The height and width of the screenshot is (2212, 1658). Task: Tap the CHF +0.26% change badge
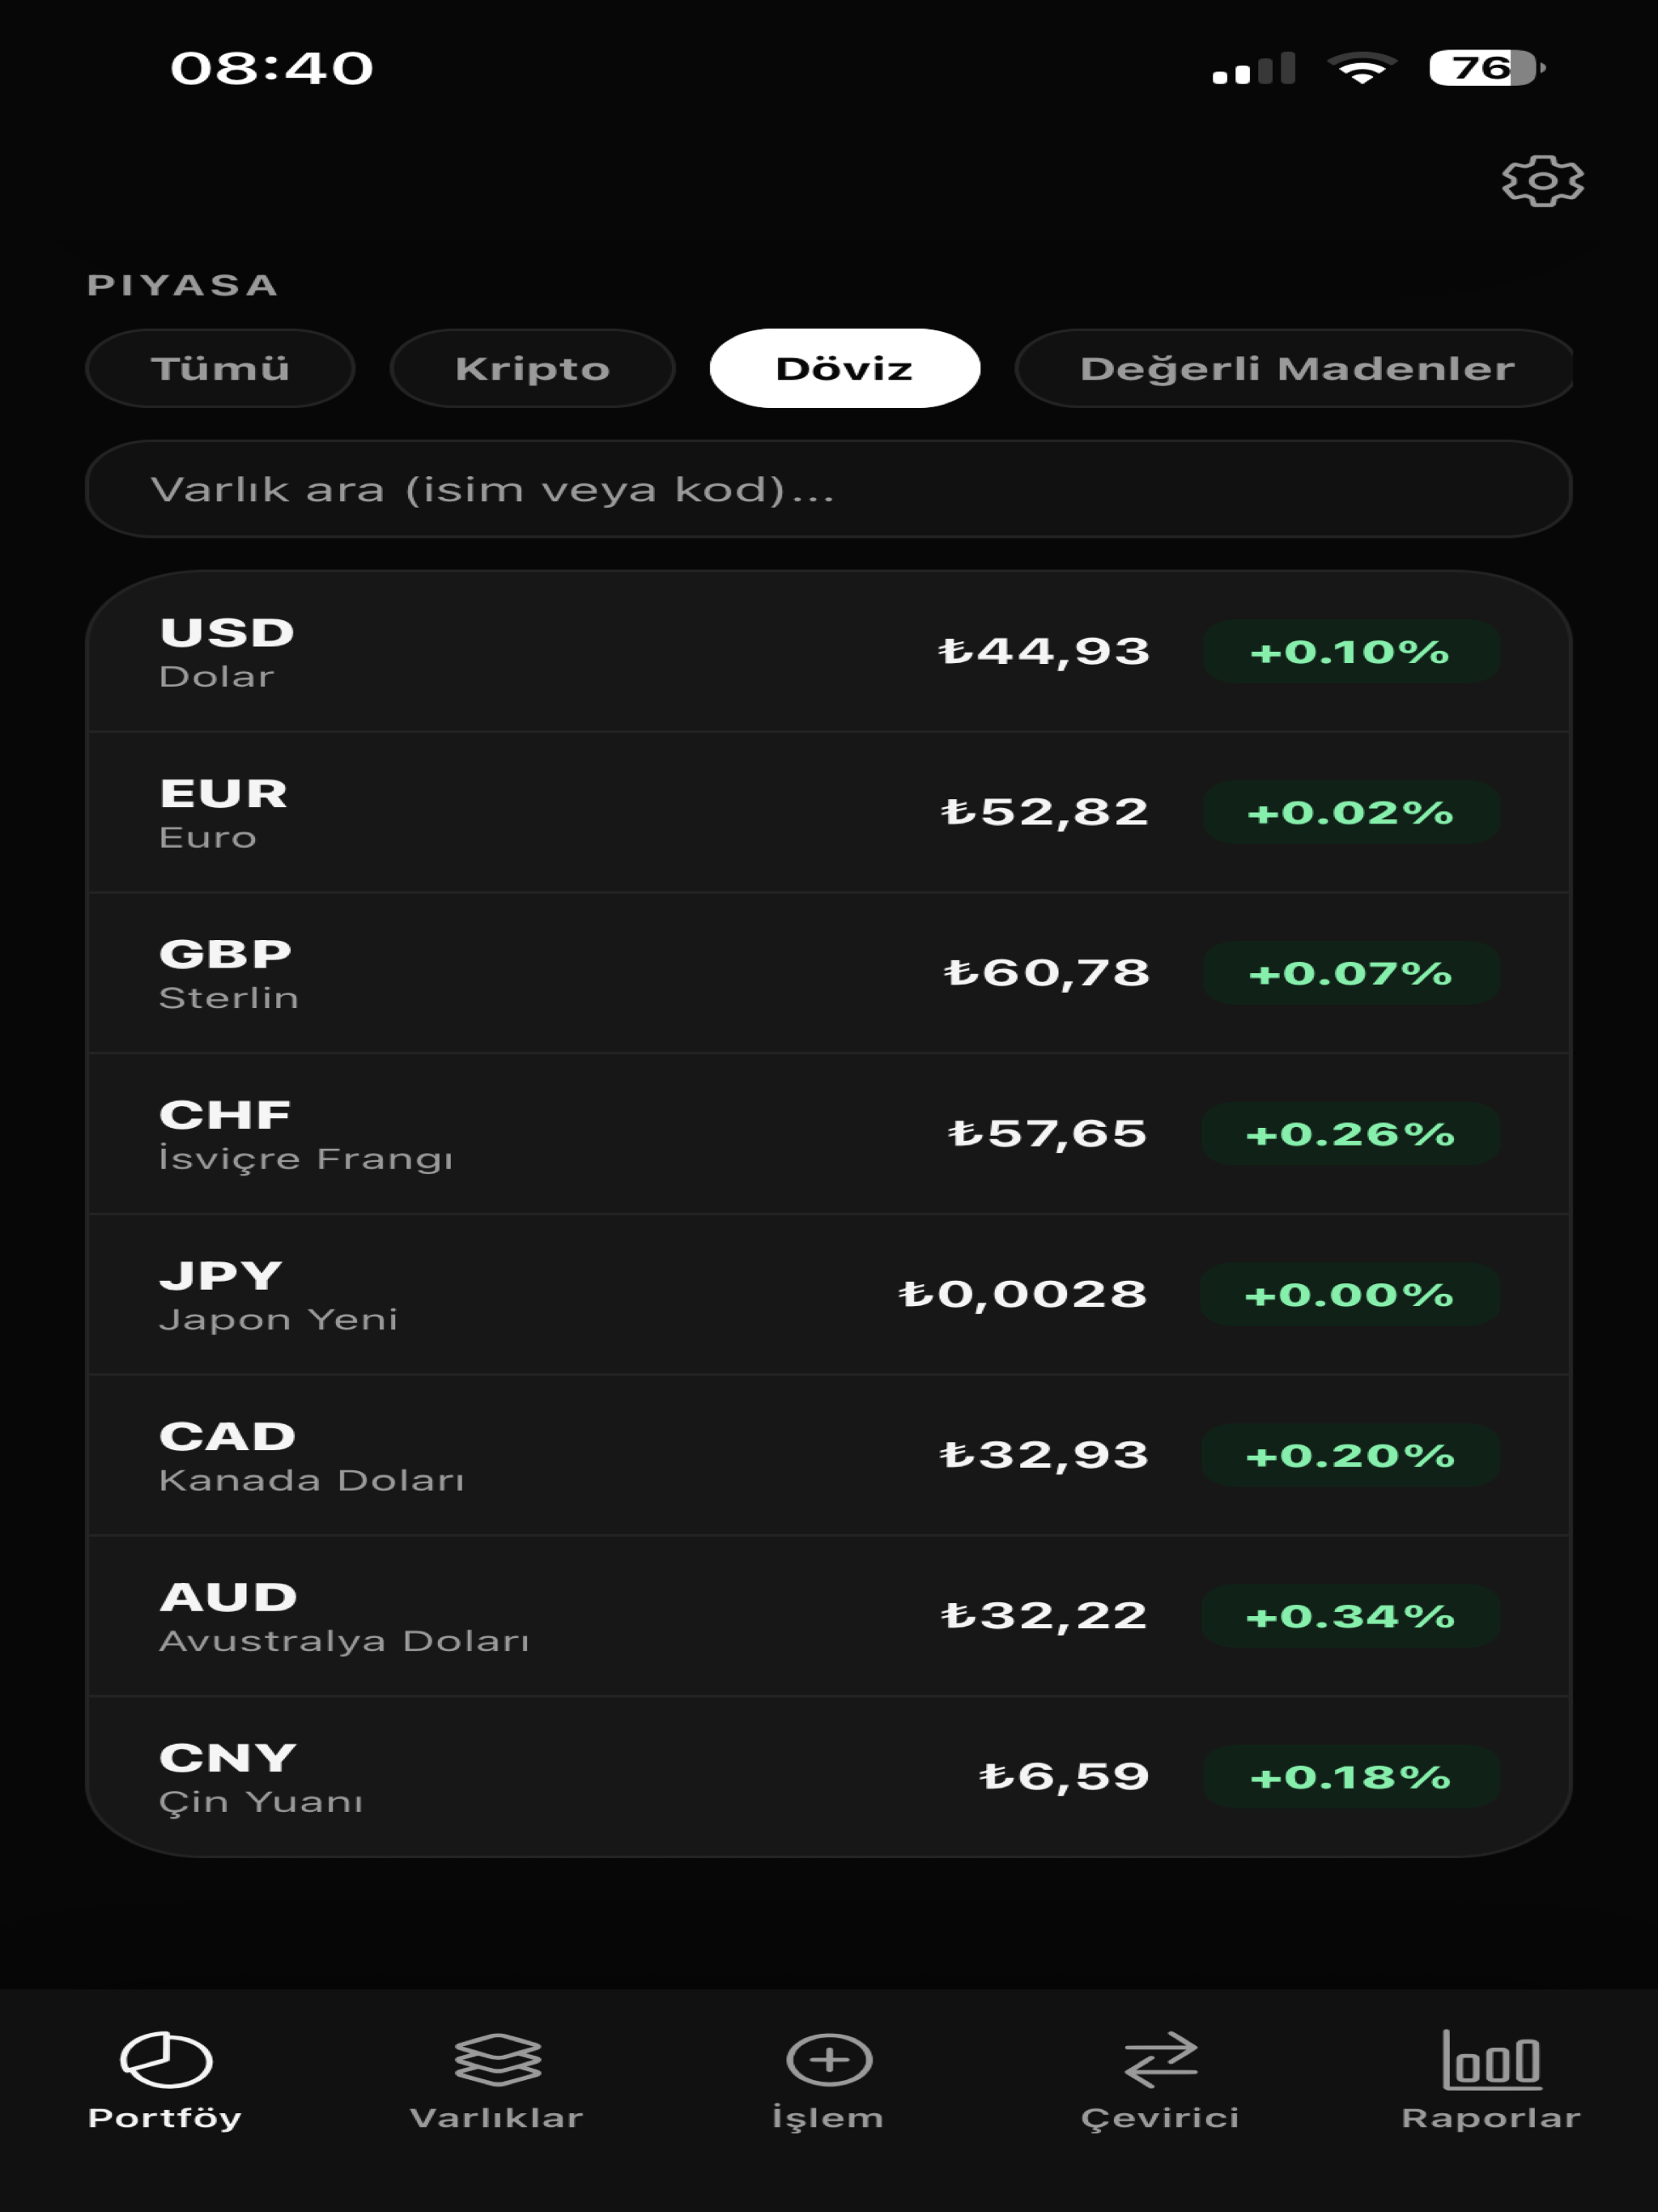click(1350, 1134)
